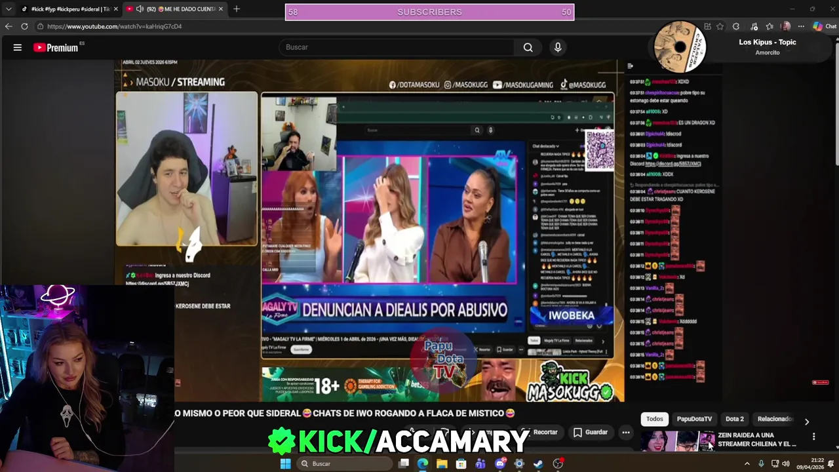Open Microsoft Store from the taskbar

tap(461, 463)
